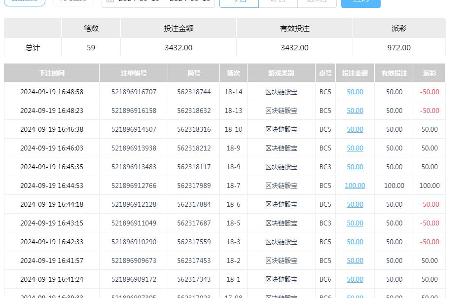Switch to the 今日 (Today) tab

click(239, 2)
